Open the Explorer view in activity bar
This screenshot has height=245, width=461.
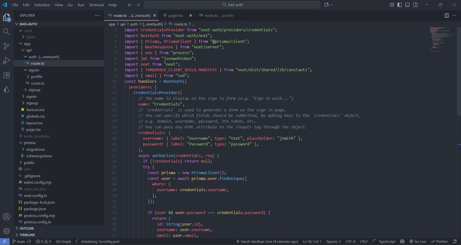pos(6,18)
